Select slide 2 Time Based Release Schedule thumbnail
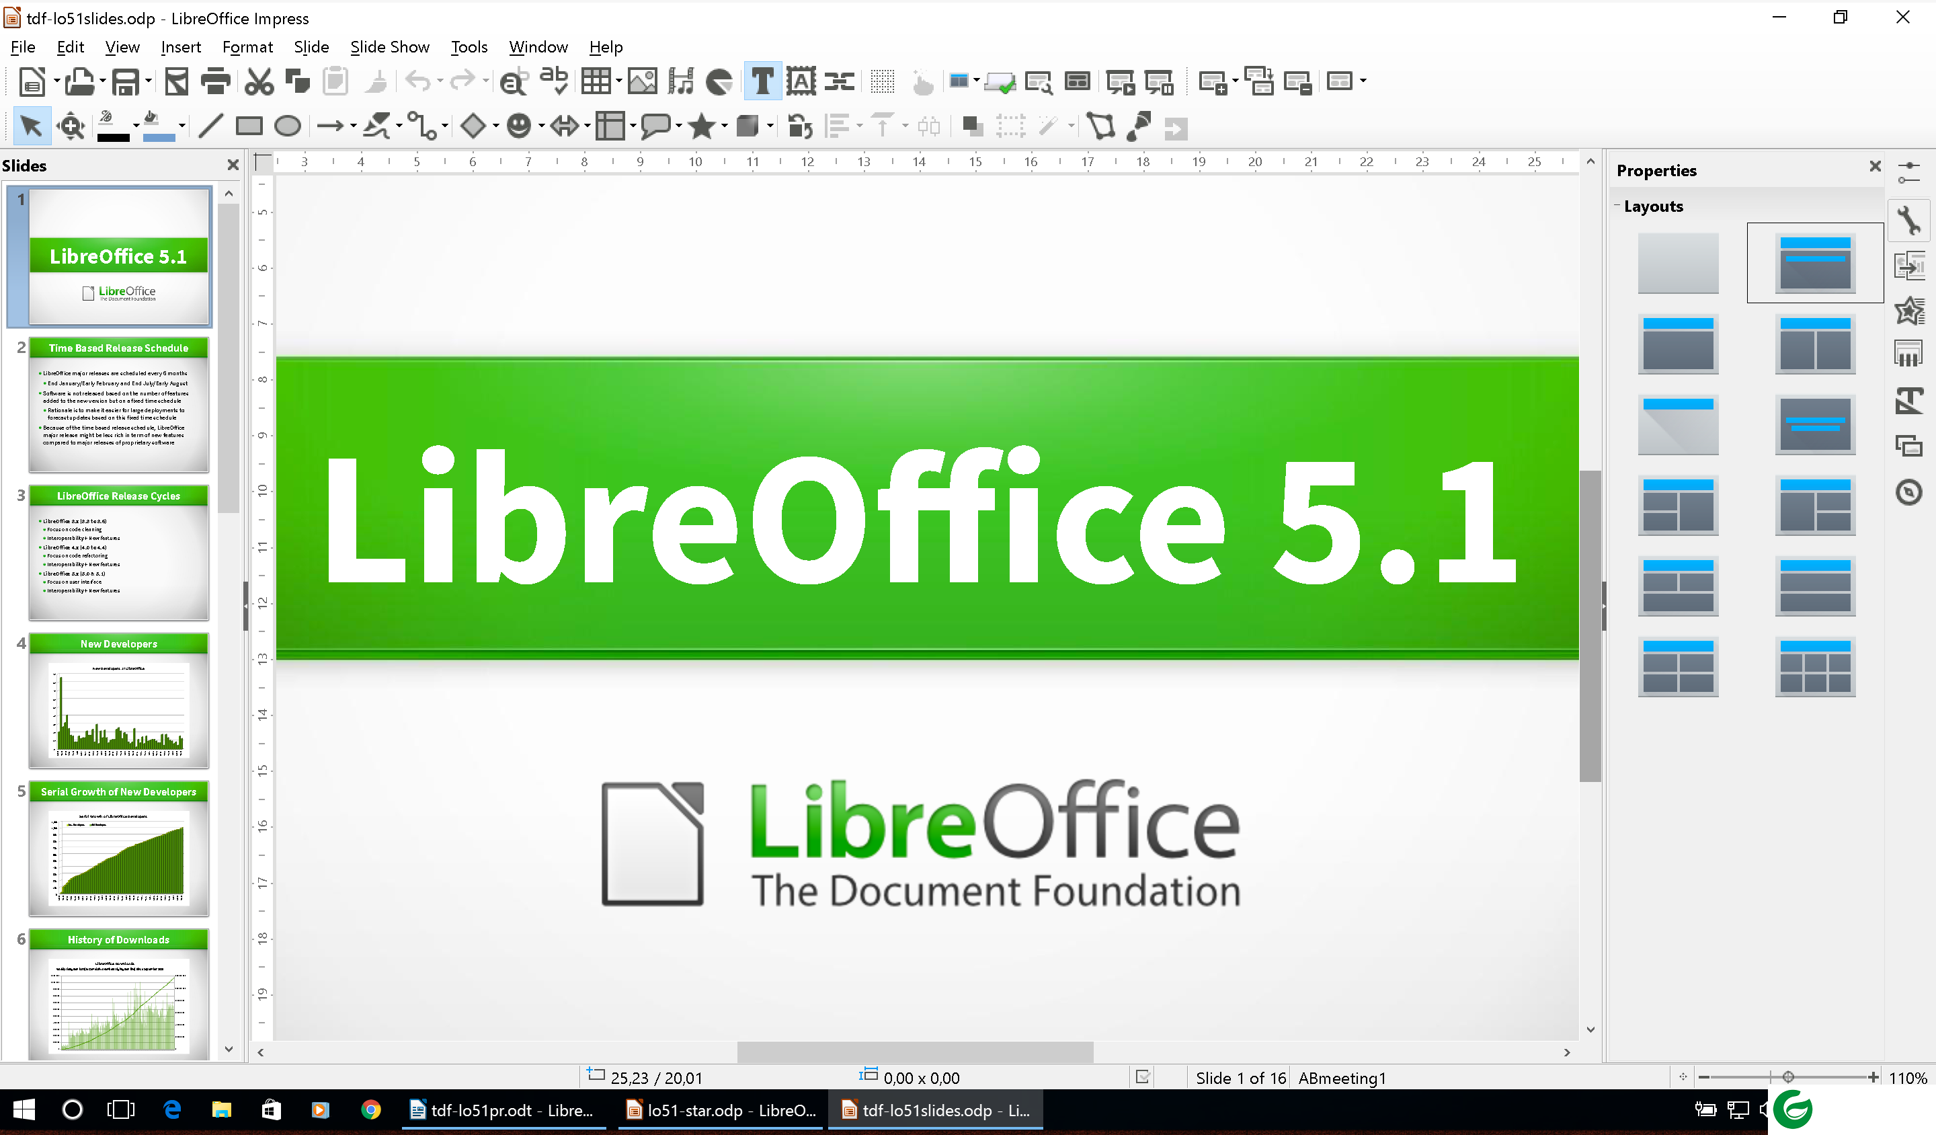This screenshot has width=1936, height=1135. tap(118, 404)
